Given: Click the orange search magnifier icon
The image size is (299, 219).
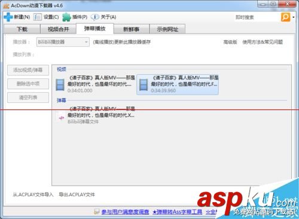Looking at the screenshot, I should (x=285, y=17).
